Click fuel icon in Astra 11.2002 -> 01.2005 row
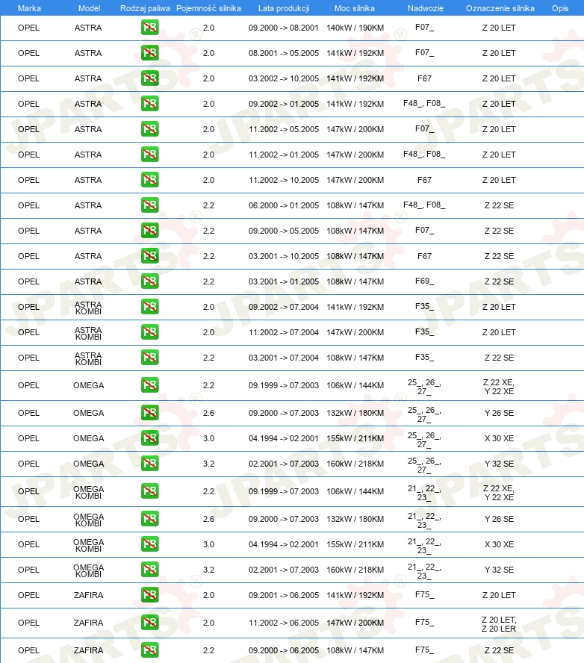This screenshot has width=584, height=663. [x=149, y=155]
